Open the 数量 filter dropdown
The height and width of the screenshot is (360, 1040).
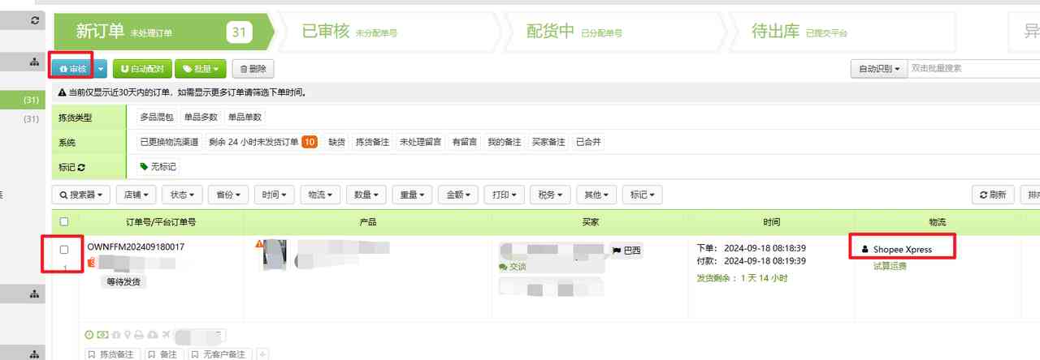tap(366, 195)
